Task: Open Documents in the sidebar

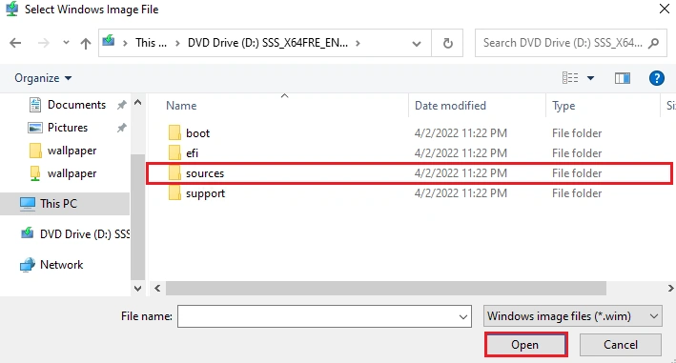Action: coord(76,105)
